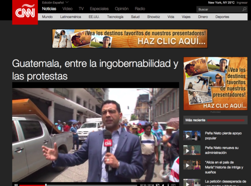The width and height of the screenshot is (251, 186).
Task: Open the top HAZ CLIC AQUÍ banner
Action: tap(130, 39)
